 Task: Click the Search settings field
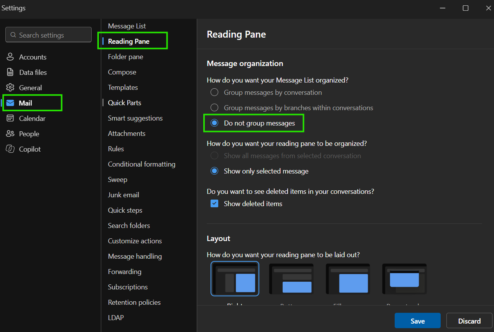point(48,35)
